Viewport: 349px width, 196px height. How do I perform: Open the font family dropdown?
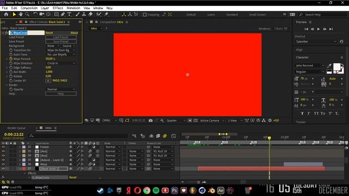tap(310, 65)
